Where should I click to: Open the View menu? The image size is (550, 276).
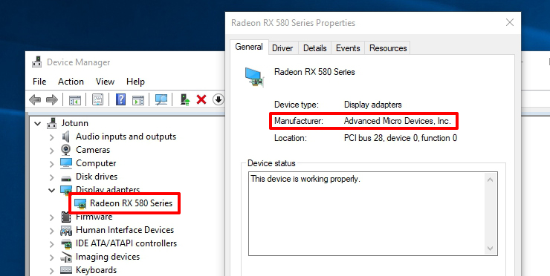pyautogui.click(x=105, y=82)
